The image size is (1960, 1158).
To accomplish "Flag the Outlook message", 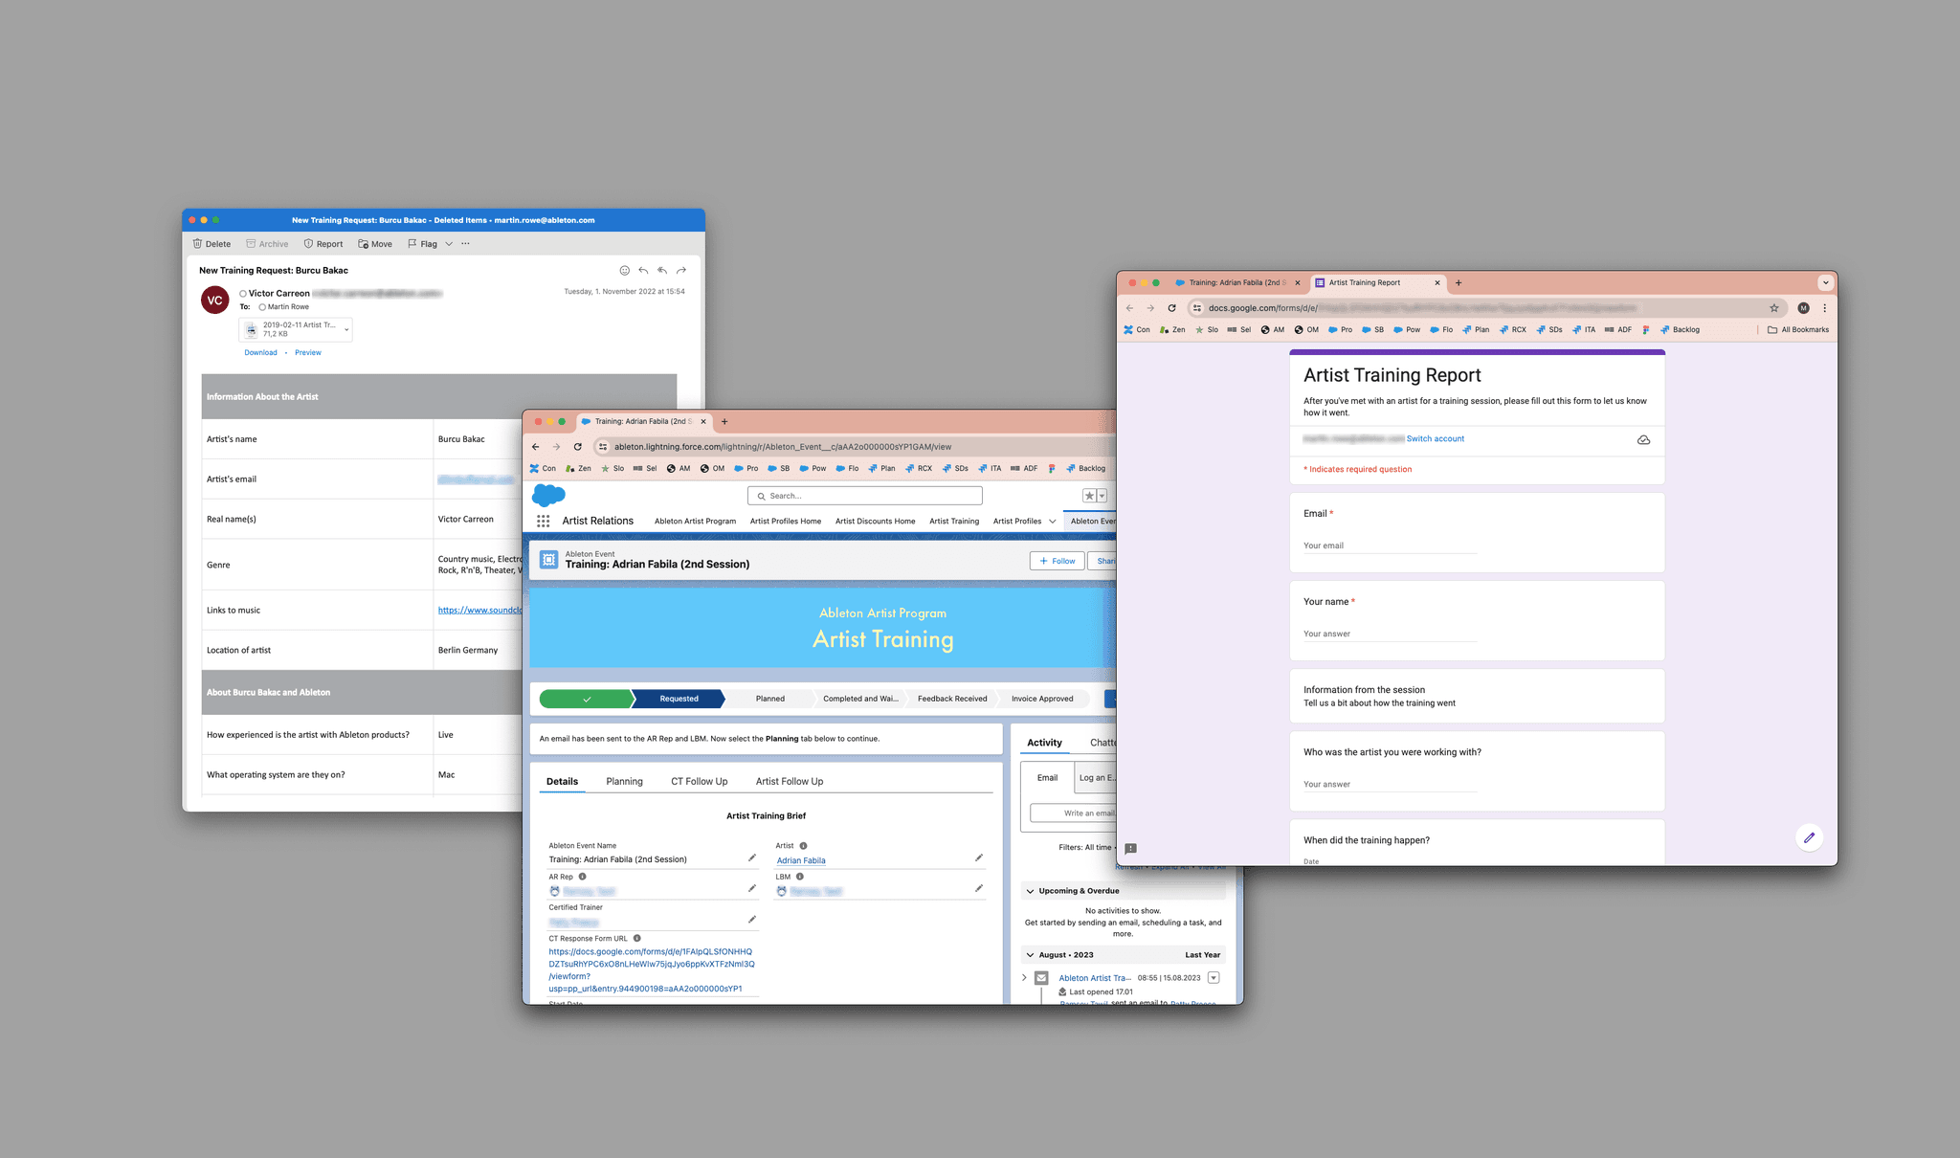I will 422,244.
